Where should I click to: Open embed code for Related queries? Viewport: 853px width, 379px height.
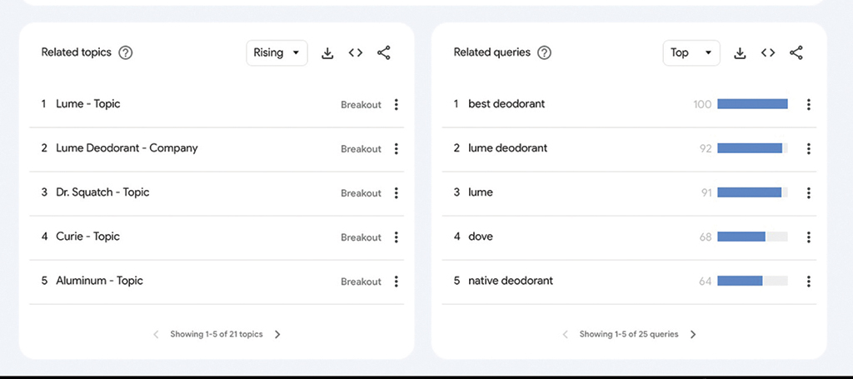coord(768,53)
